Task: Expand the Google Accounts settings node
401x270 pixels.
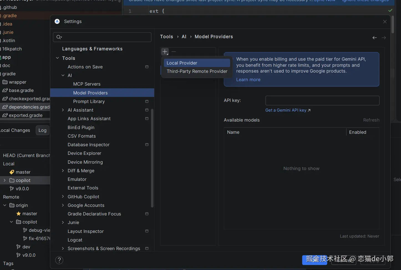Action: [x=63, y=205]
